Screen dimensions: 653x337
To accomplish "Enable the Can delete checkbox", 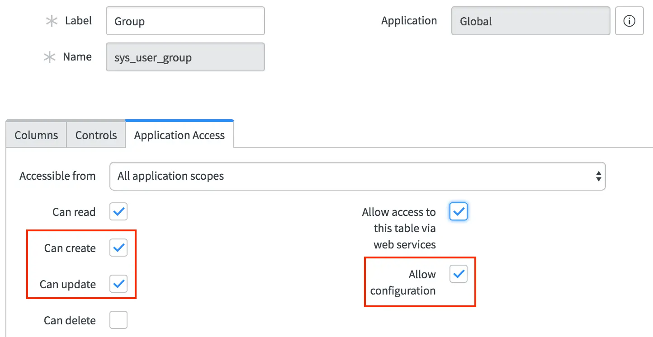I will point(118,320).
